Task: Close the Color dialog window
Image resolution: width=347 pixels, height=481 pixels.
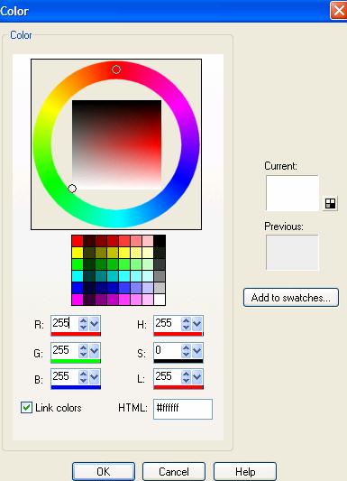Action: (338, 10)
